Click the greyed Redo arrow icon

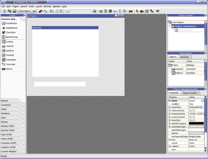tap(45, 11)
